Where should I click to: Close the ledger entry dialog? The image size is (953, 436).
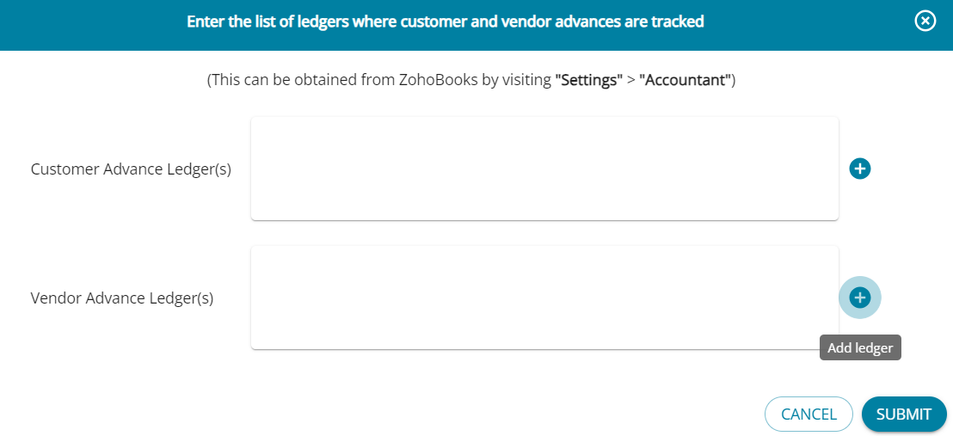tap(925, 21)
